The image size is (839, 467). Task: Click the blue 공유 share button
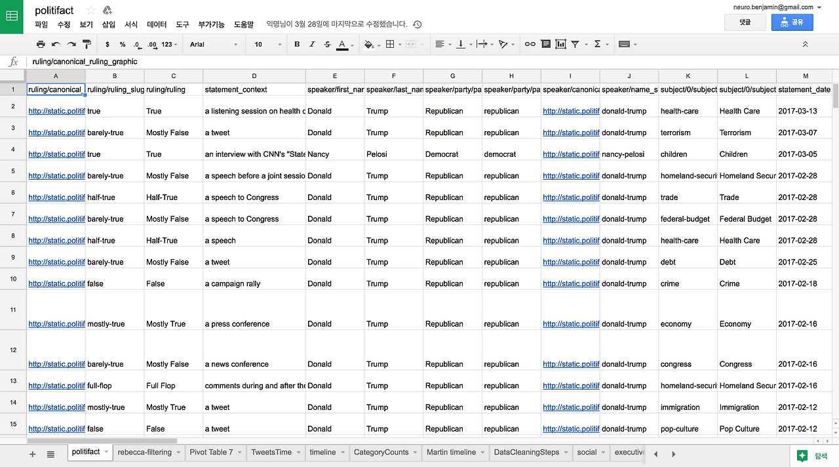pyautogui.click(x=792, y=22)
